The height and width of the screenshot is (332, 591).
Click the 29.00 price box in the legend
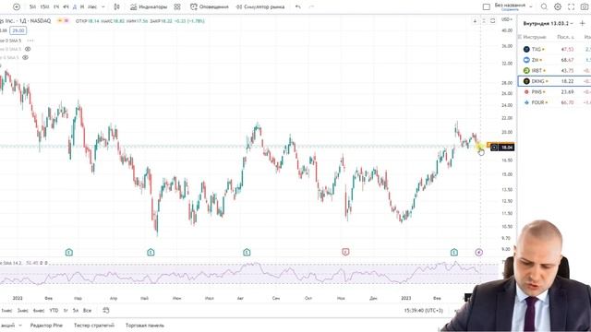[x=18, y=30]
